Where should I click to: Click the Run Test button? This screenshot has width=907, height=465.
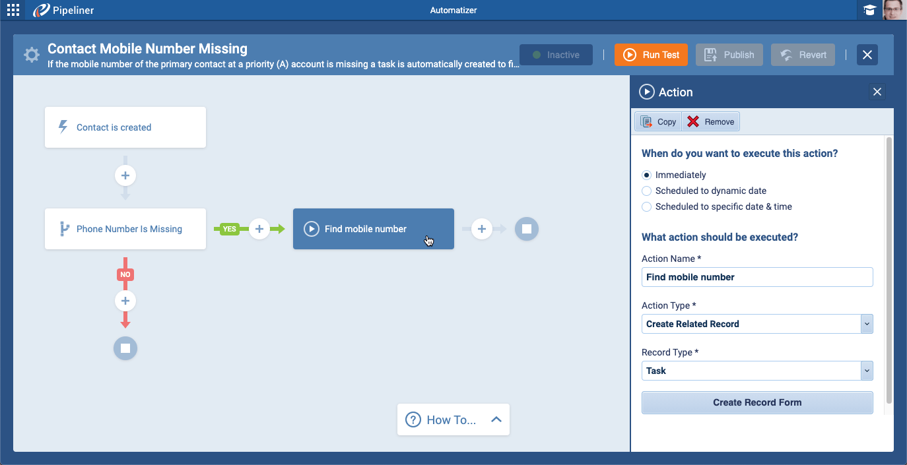click(651, 55)
